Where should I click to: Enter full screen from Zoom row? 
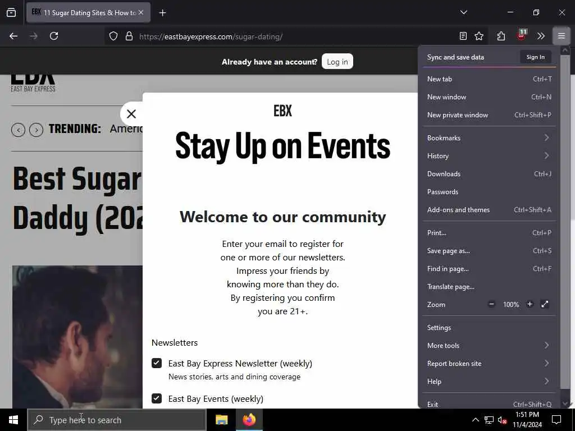545,304
